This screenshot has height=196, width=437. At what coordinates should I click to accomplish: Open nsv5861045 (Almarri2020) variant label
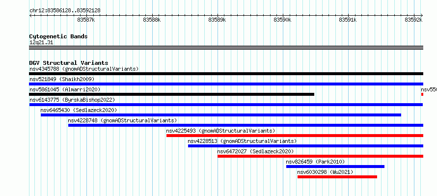(65, 89)
